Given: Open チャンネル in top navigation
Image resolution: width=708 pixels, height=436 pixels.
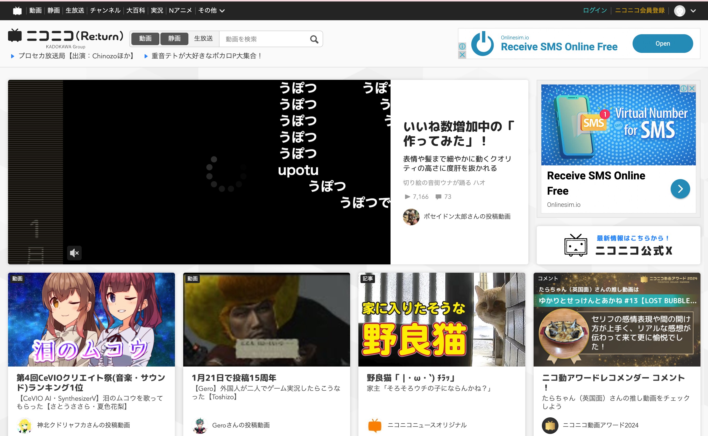Looking at the screenshot, I should tap(105, 11).
